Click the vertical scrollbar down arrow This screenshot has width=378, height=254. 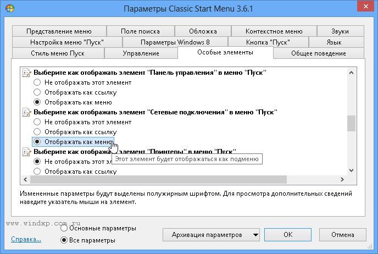coord(351,170)
